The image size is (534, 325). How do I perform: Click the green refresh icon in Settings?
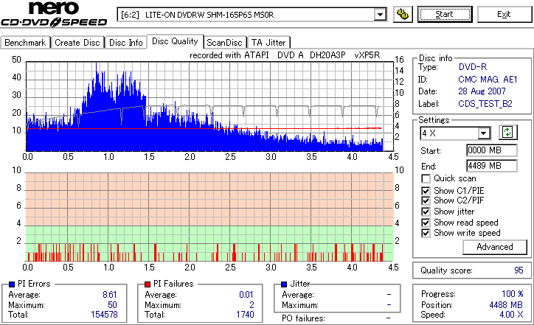[507, 132]
